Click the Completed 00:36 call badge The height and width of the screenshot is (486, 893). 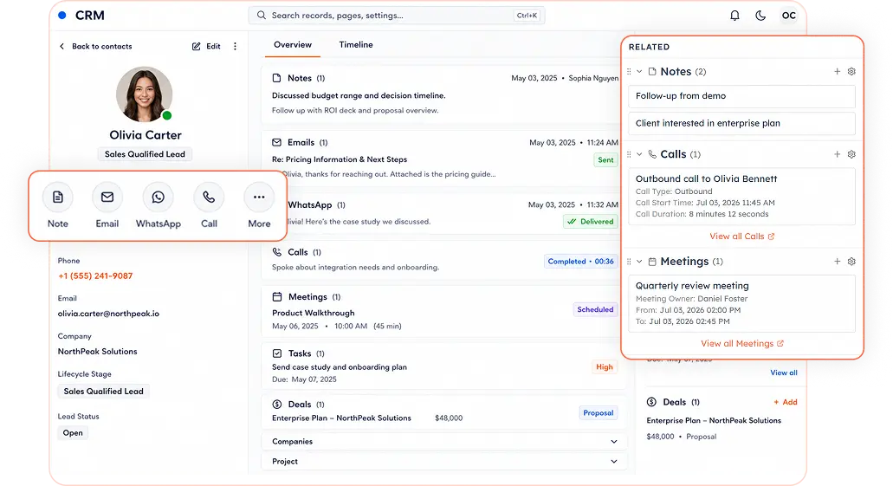(x=580, y=262)
